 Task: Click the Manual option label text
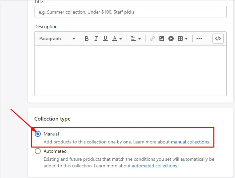[51, 134]
